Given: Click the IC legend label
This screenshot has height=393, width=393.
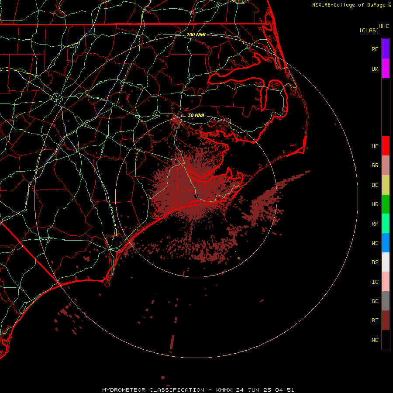Looking at the screenshot, I should [375, 282].
